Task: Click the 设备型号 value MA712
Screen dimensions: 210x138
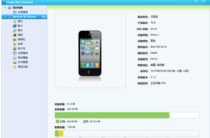Action: point(154,59)
